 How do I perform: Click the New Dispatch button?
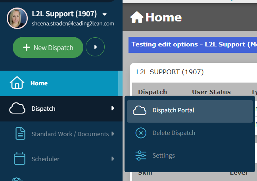[x=48, y=48]
